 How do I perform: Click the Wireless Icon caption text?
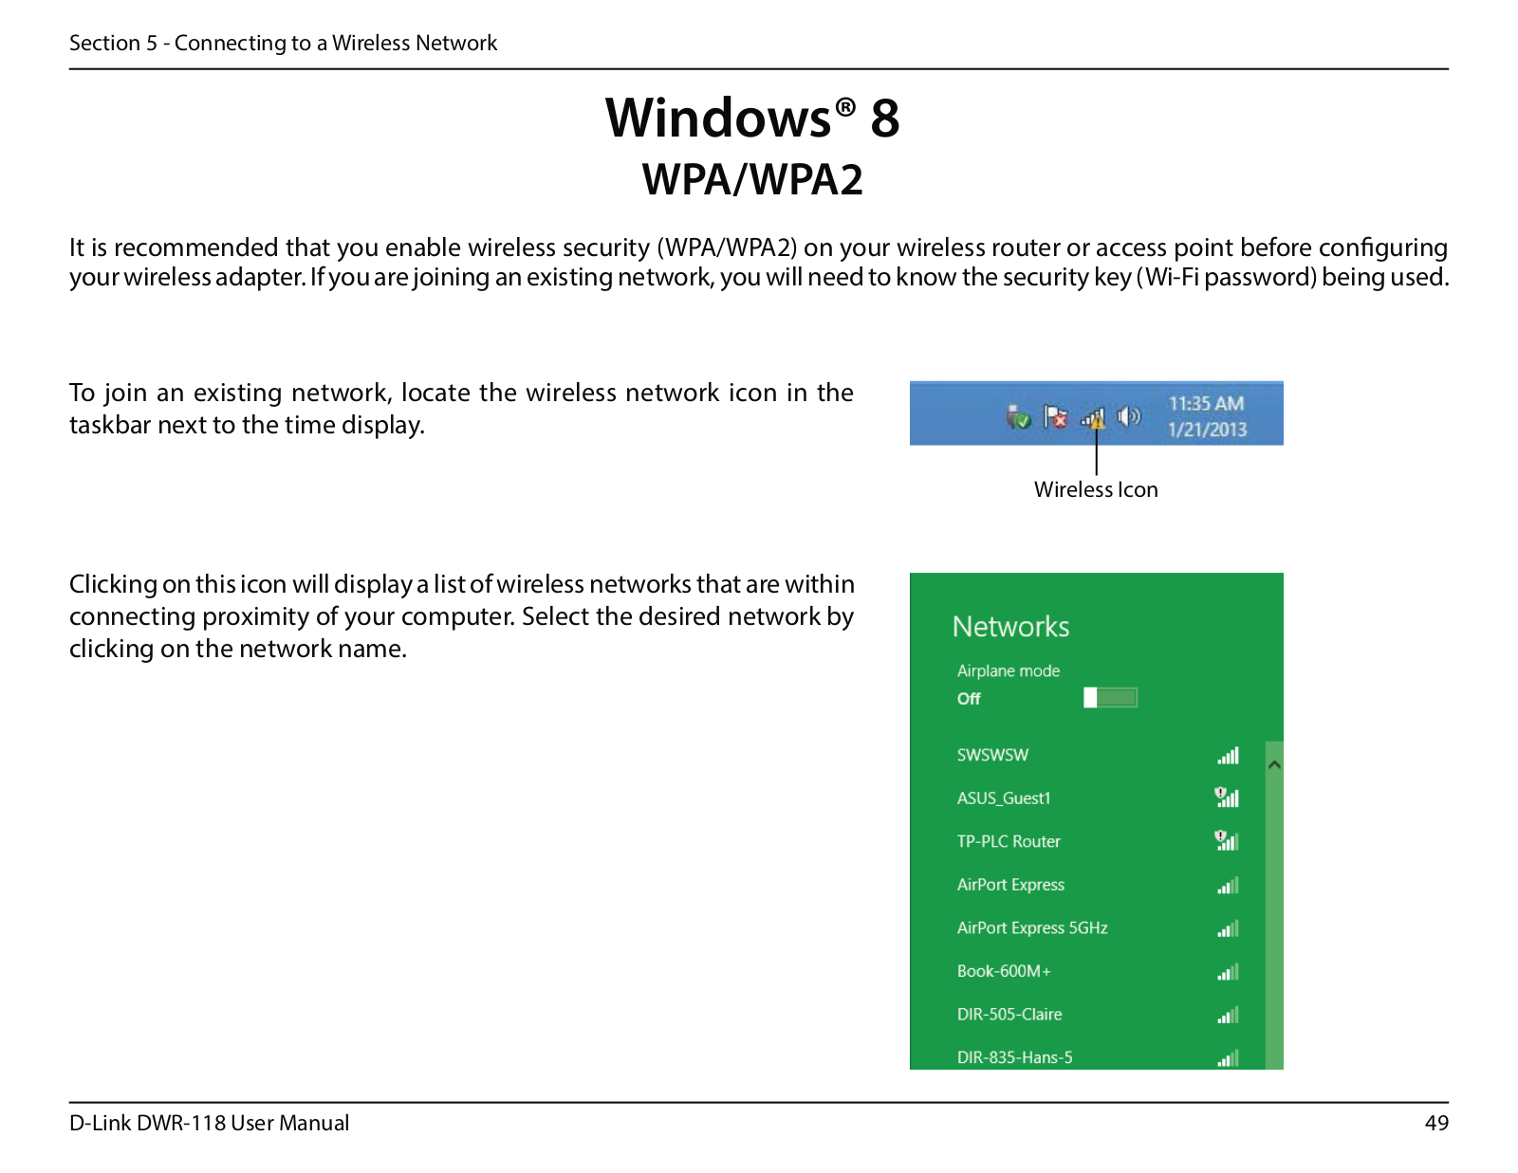click(1096, 489)
